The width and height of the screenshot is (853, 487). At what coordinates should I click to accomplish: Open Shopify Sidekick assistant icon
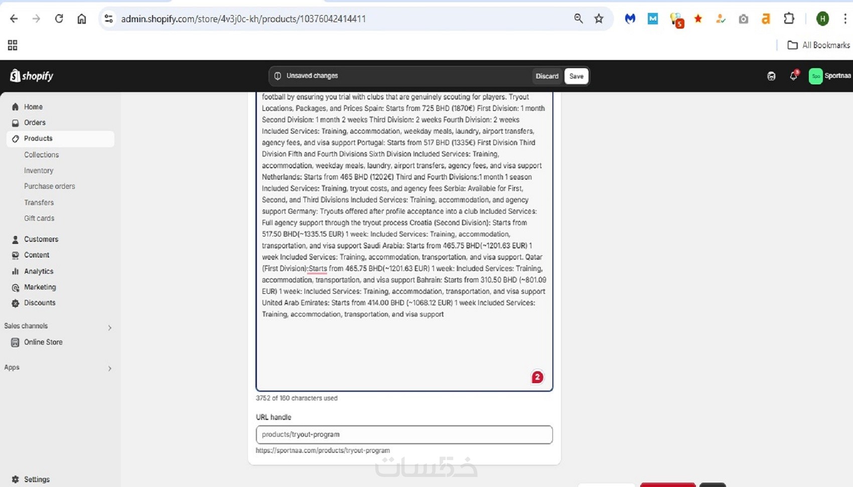pos(771,76)
